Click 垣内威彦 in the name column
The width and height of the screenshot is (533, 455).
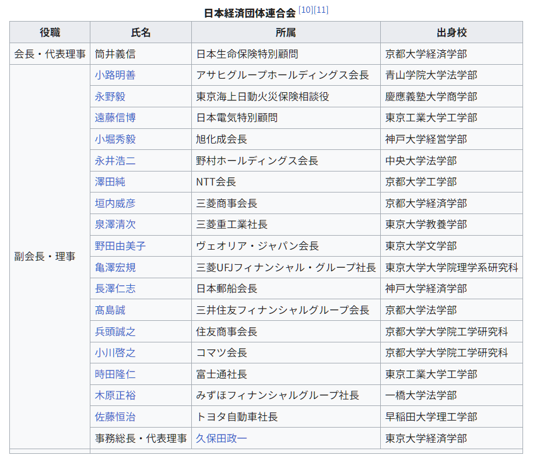point(115,204)
